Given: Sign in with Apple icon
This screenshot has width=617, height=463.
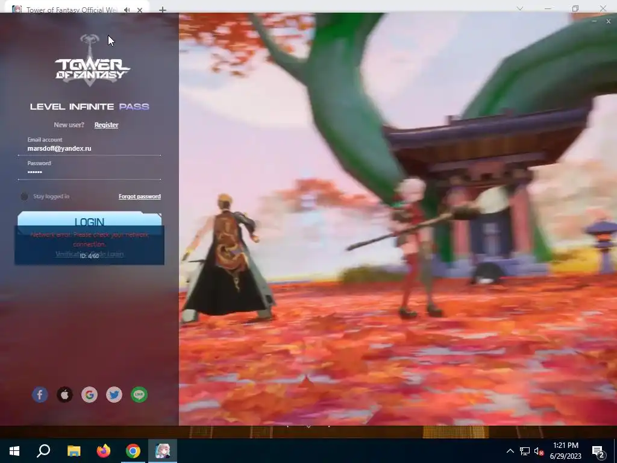Looking at the screenshot, I should pos(64,394).
